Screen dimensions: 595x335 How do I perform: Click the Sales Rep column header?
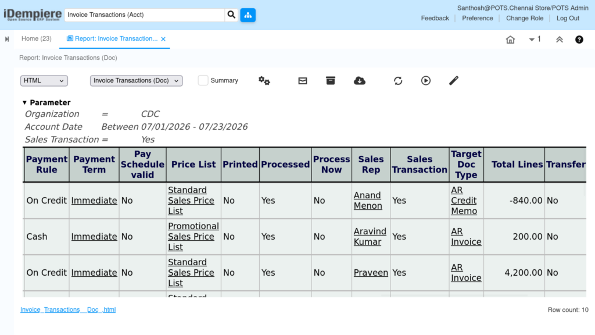coord(371,165)
